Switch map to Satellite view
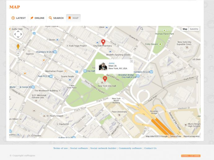This screenshot has height=160, width=214. pyautogui.click(x=194, y=29)
